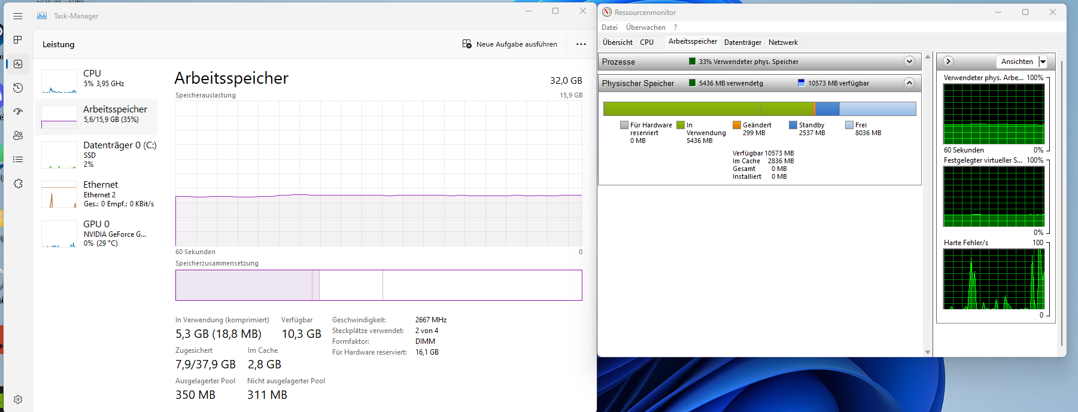Image resolution: width=1078 pixels, height=412 pixels.
Task: Open Task Manager settings gear
Action: coord(18,399)
